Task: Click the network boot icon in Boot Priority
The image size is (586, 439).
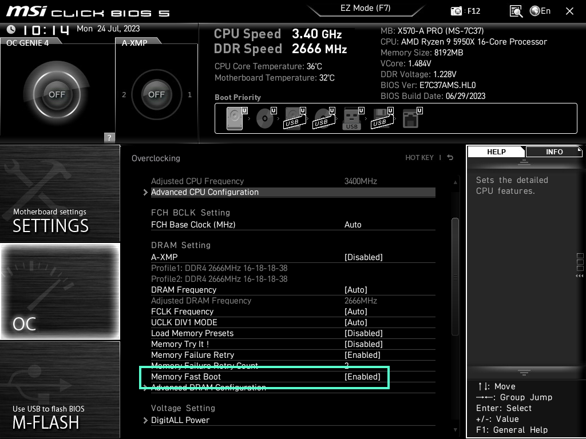Action: (411, 117)
